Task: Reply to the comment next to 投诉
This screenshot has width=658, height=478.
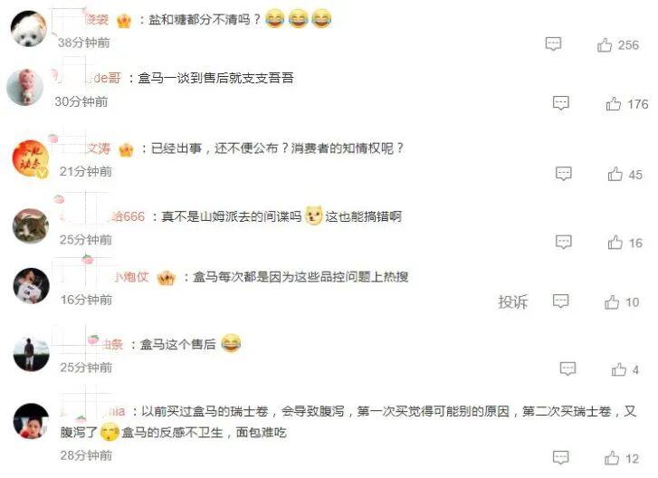Action: 560,301
